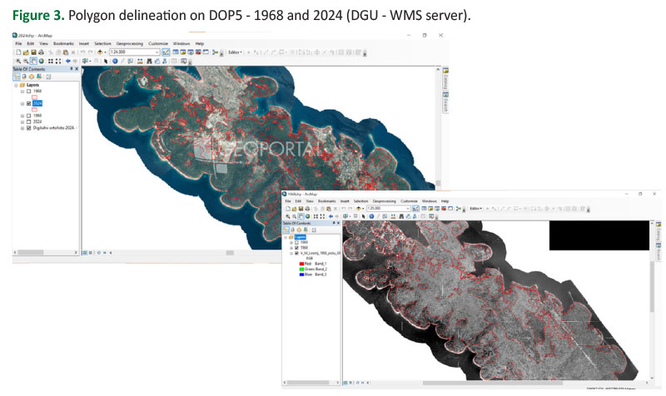Screen dimensions: 666x396
Task: Click the red Band_1 color swatch
Action: point(302,264)
